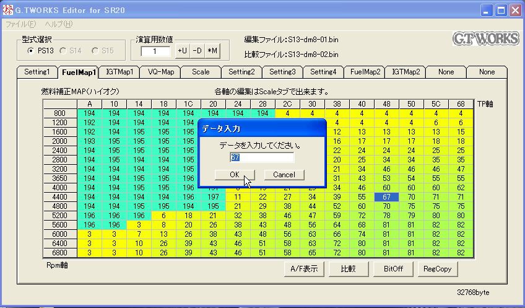The height and width of the screenshot is (308, 525).
Task: Switch to the VQ-Map tab
Action: point(160,72)
